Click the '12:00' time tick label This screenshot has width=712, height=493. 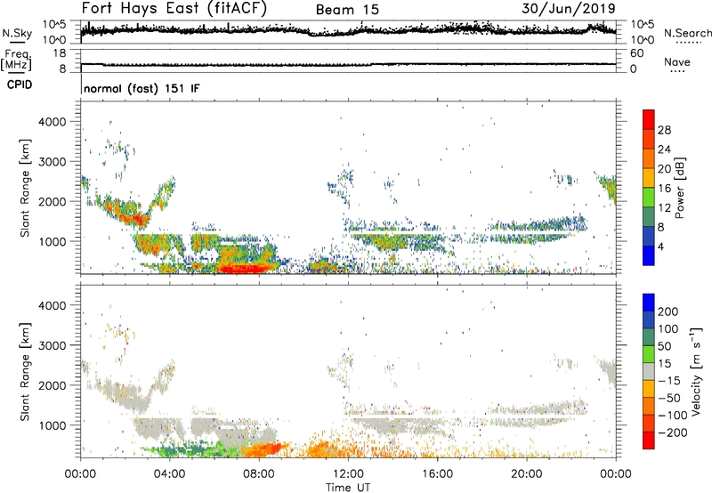click(348, 474)
